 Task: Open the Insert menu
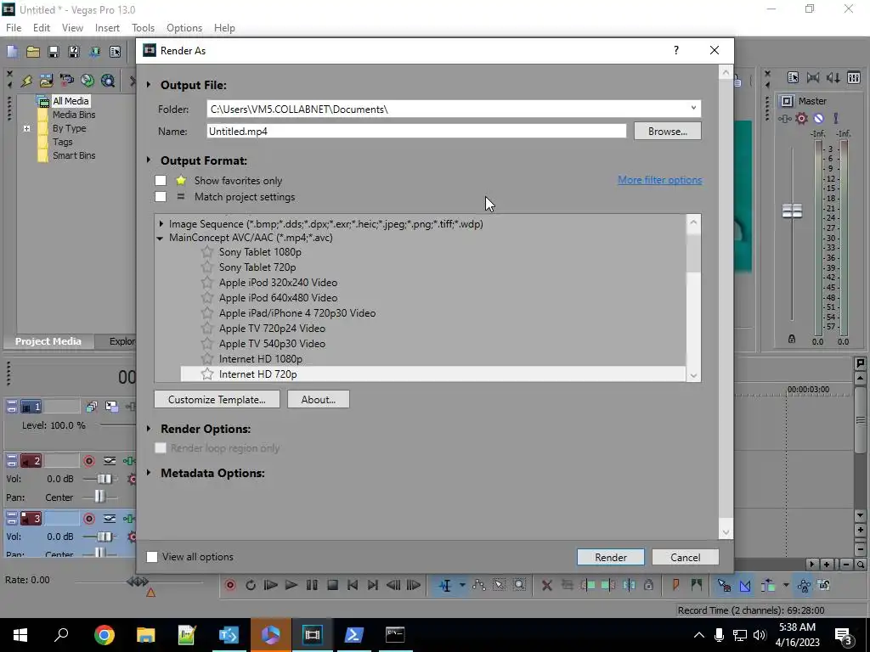107,28
